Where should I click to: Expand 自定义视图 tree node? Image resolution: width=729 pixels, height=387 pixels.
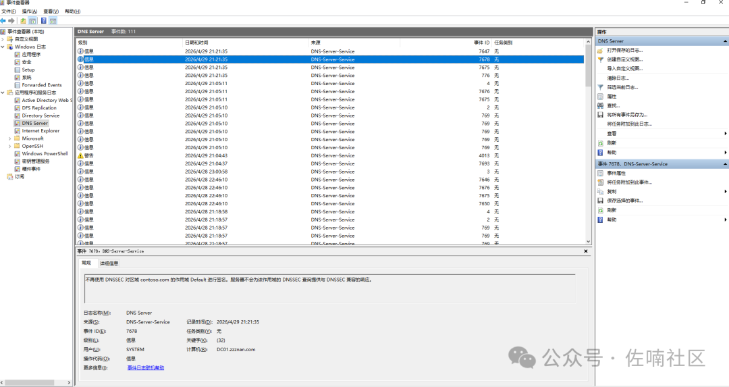pyautogui.click(x=3, y=39)
